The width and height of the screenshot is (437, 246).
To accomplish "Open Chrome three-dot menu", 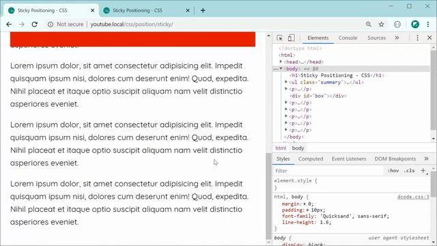I will tap(428, 25).
